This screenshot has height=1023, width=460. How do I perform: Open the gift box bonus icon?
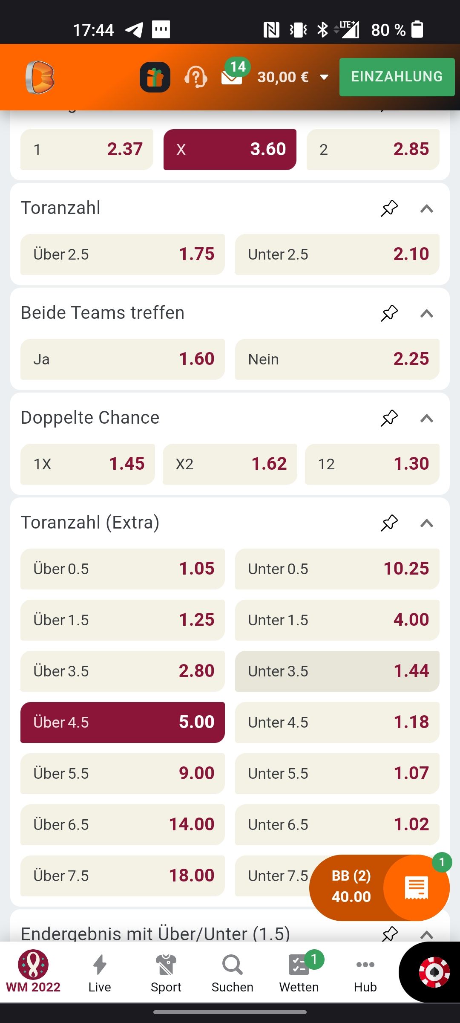pos(155,77)
